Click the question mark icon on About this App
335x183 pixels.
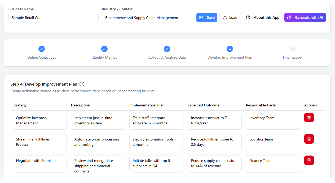[248, 17]
